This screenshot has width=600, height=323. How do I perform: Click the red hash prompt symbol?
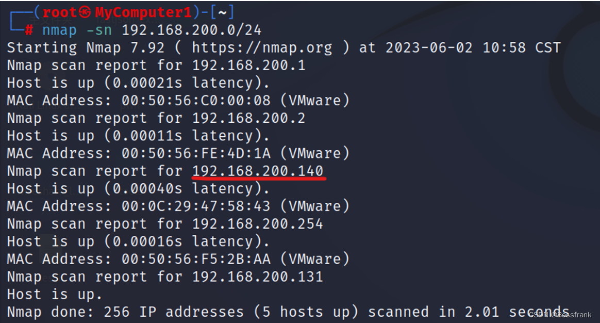click(x=29, y=30)
